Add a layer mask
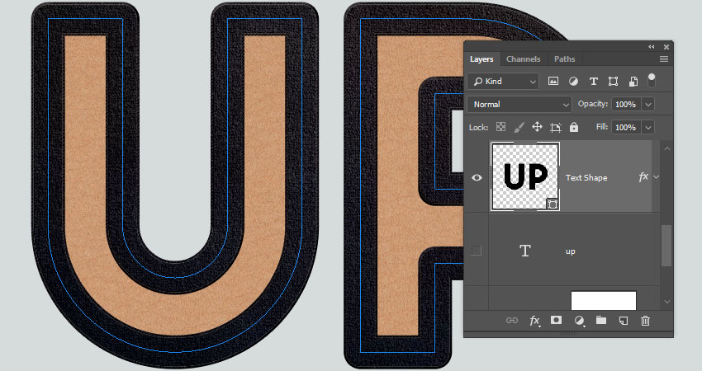The width and height of the screenshot is (702, 371). coord(556,320)
